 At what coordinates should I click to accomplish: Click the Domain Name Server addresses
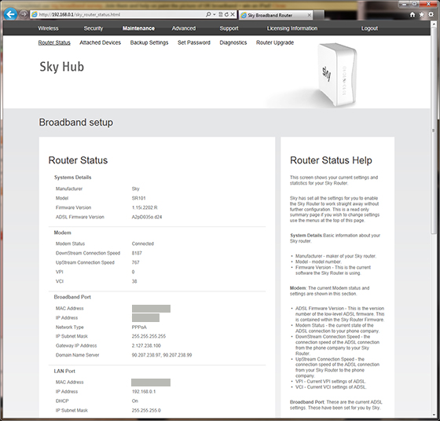coord(162,355)
